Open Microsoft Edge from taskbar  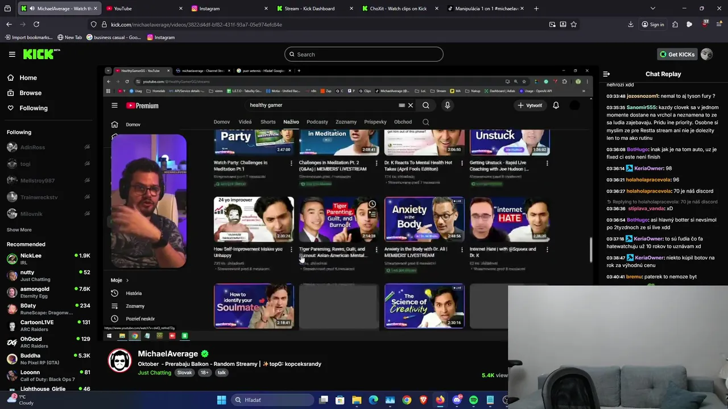[373, 400]
